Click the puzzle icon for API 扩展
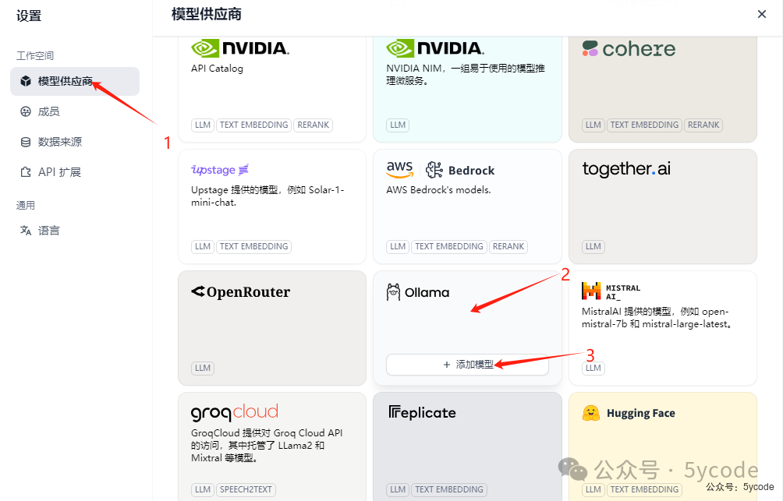 [x=26, y=172]
